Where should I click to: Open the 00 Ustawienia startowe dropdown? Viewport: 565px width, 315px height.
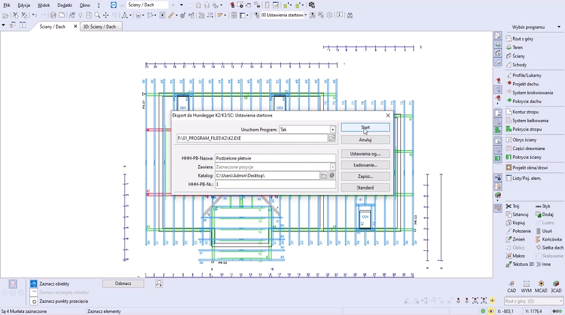(305, 15)
